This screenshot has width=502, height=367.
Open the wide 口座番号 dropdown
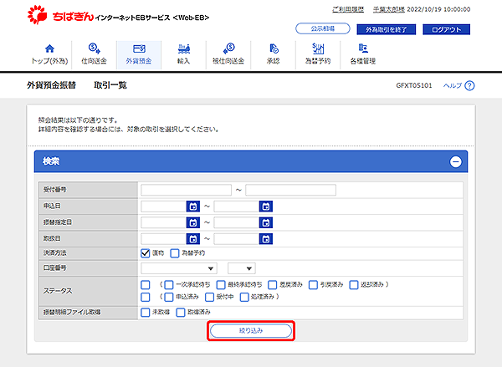click(x=179, y=268)
